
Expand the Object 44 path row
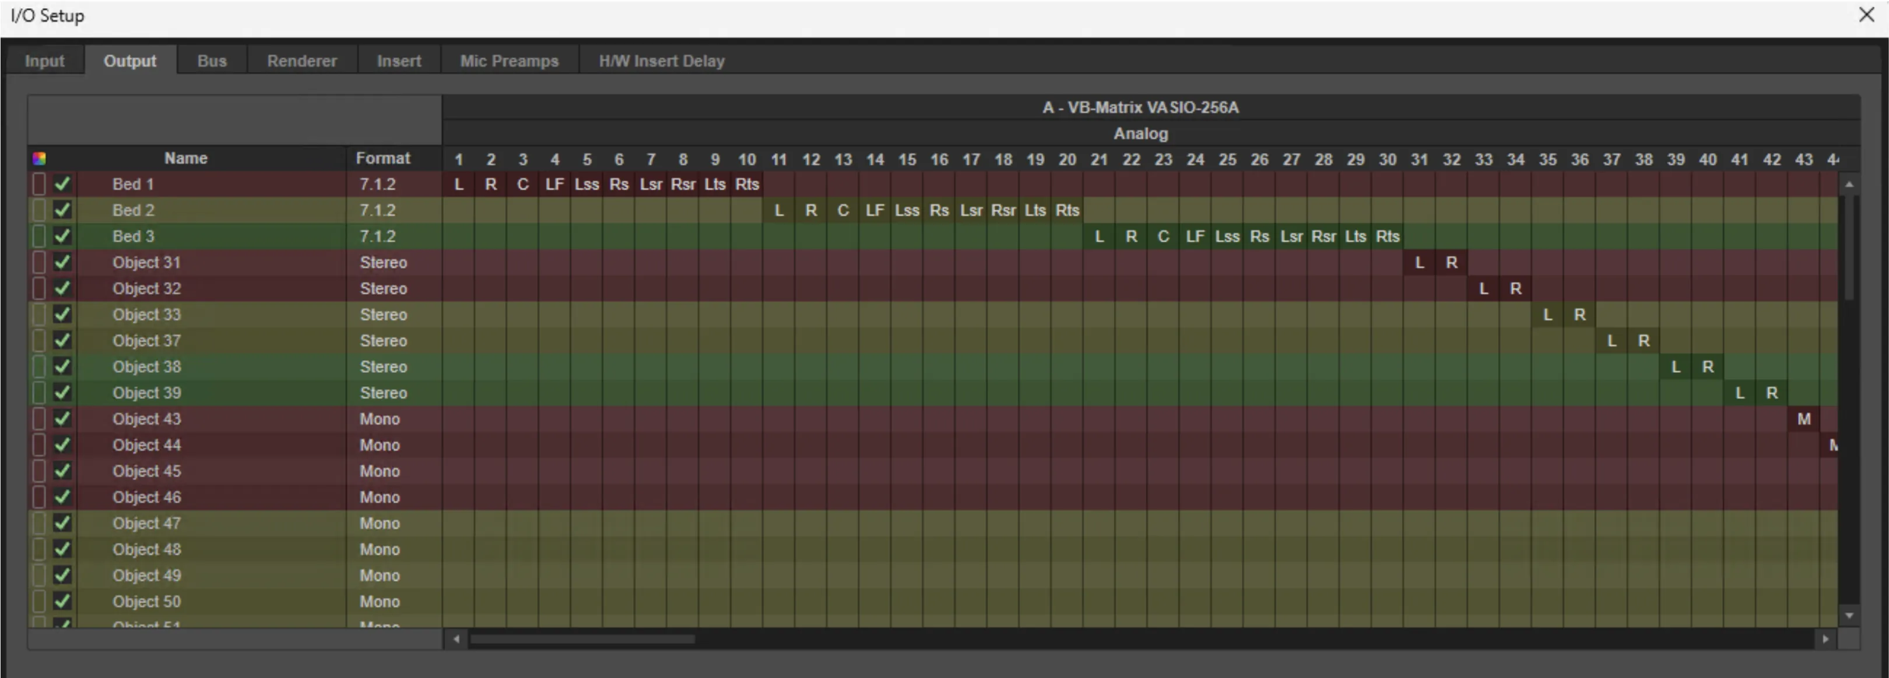40,445
